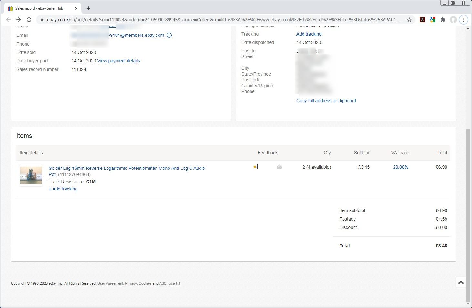The image size is (472, 308).
Task: Bookmark this page using the star icon
Action: point(409,20)
